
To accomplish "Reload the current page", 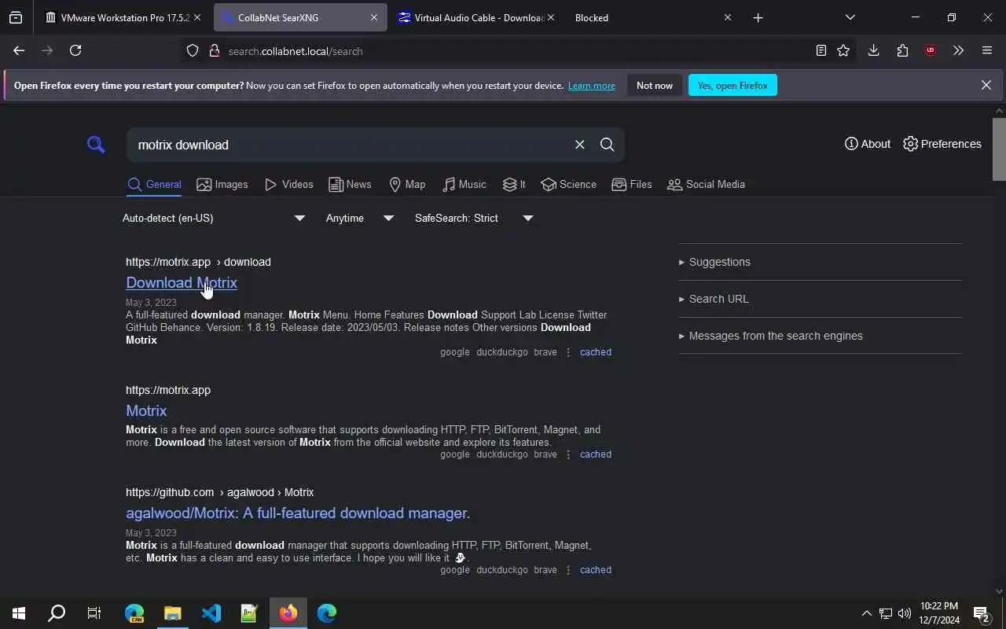I will pyautogui.click(x=75, y=50).
